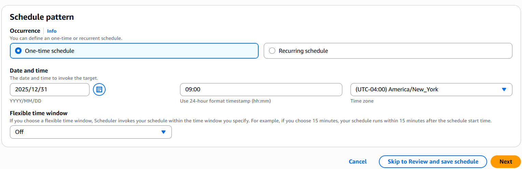
Task: Click the time zone dropdown arrow icon
Action: point(504,90)
